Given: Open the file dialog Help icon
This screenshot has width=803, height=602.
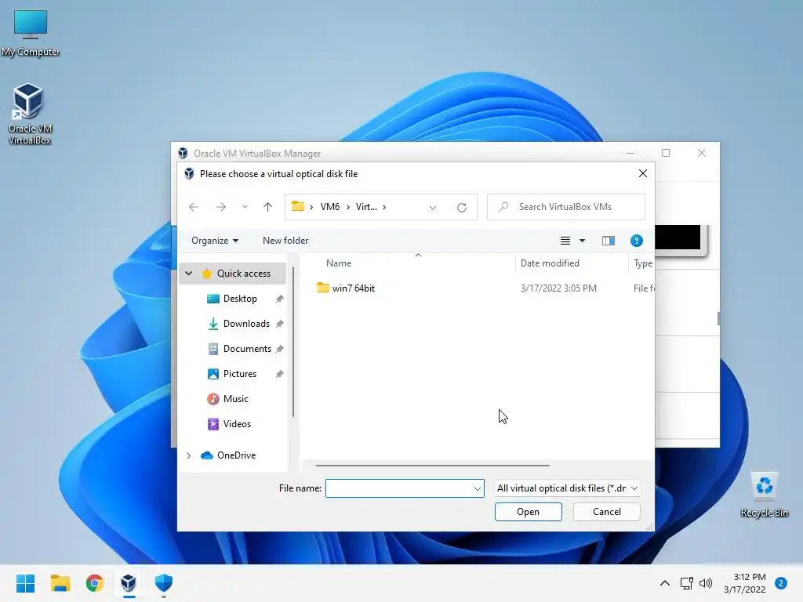Looking at the screenshot, I should click(x=636, y=241).
